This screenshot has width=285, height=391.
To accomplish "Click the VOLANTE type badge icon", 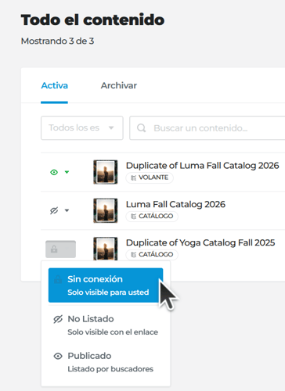I will (x=133, y=178).
